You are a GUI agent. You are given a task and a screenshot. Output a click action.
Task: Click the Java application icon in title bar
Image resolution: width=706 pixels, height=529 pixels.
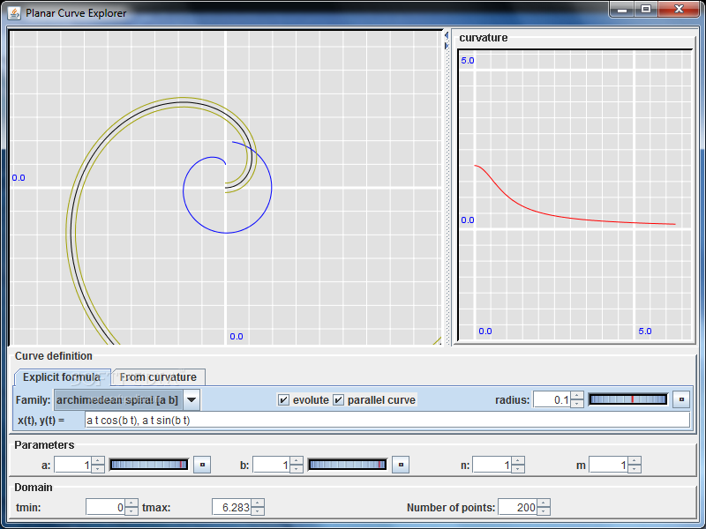click(x=14, y=12)
